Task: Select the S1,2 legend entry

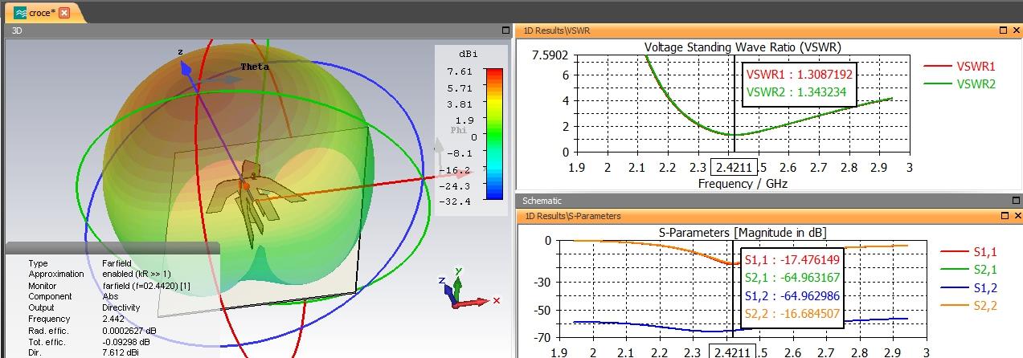Action: coord(968,287)
